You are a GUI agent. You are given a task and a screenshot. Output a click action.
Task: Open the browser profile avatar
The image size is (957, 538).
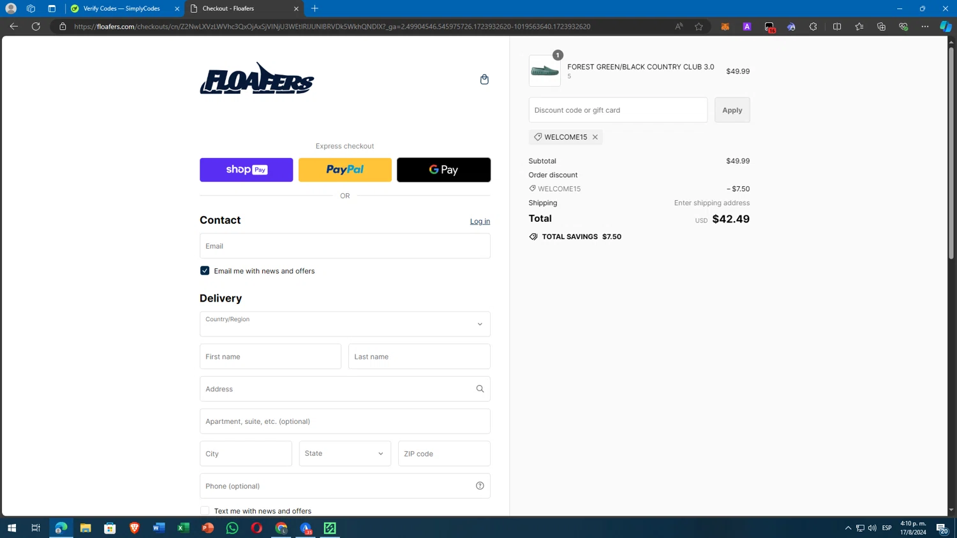(x=11, y=8)
